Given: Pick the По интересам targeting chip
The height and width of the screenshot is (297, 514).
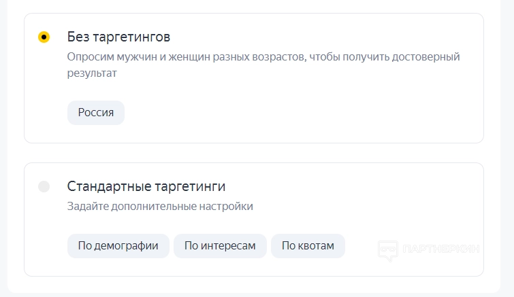Looking at the screenshot, I should click(x=220, y=246).
